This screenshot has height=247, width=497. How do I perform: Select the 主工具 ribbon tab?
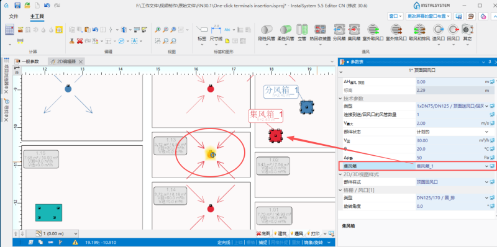tap(37, 16)
